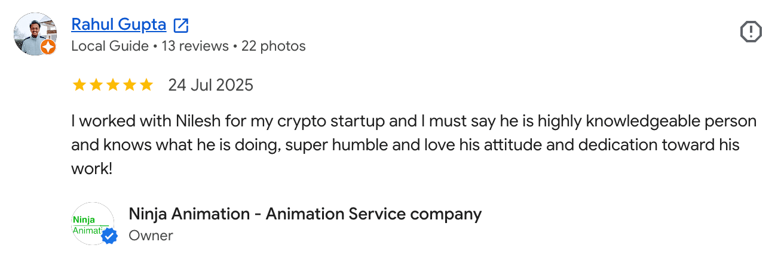Open Rahul Gupta's profile name link
Screen dimensions: 784x254
pos(118,24)
